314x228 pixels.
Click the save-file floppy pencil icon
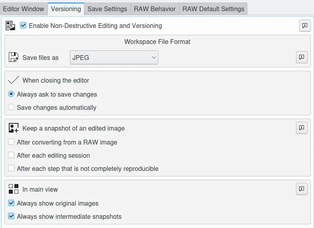(14, 57)
